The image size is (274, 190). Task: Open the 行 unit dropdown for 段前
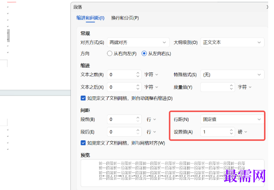point(151,119)
